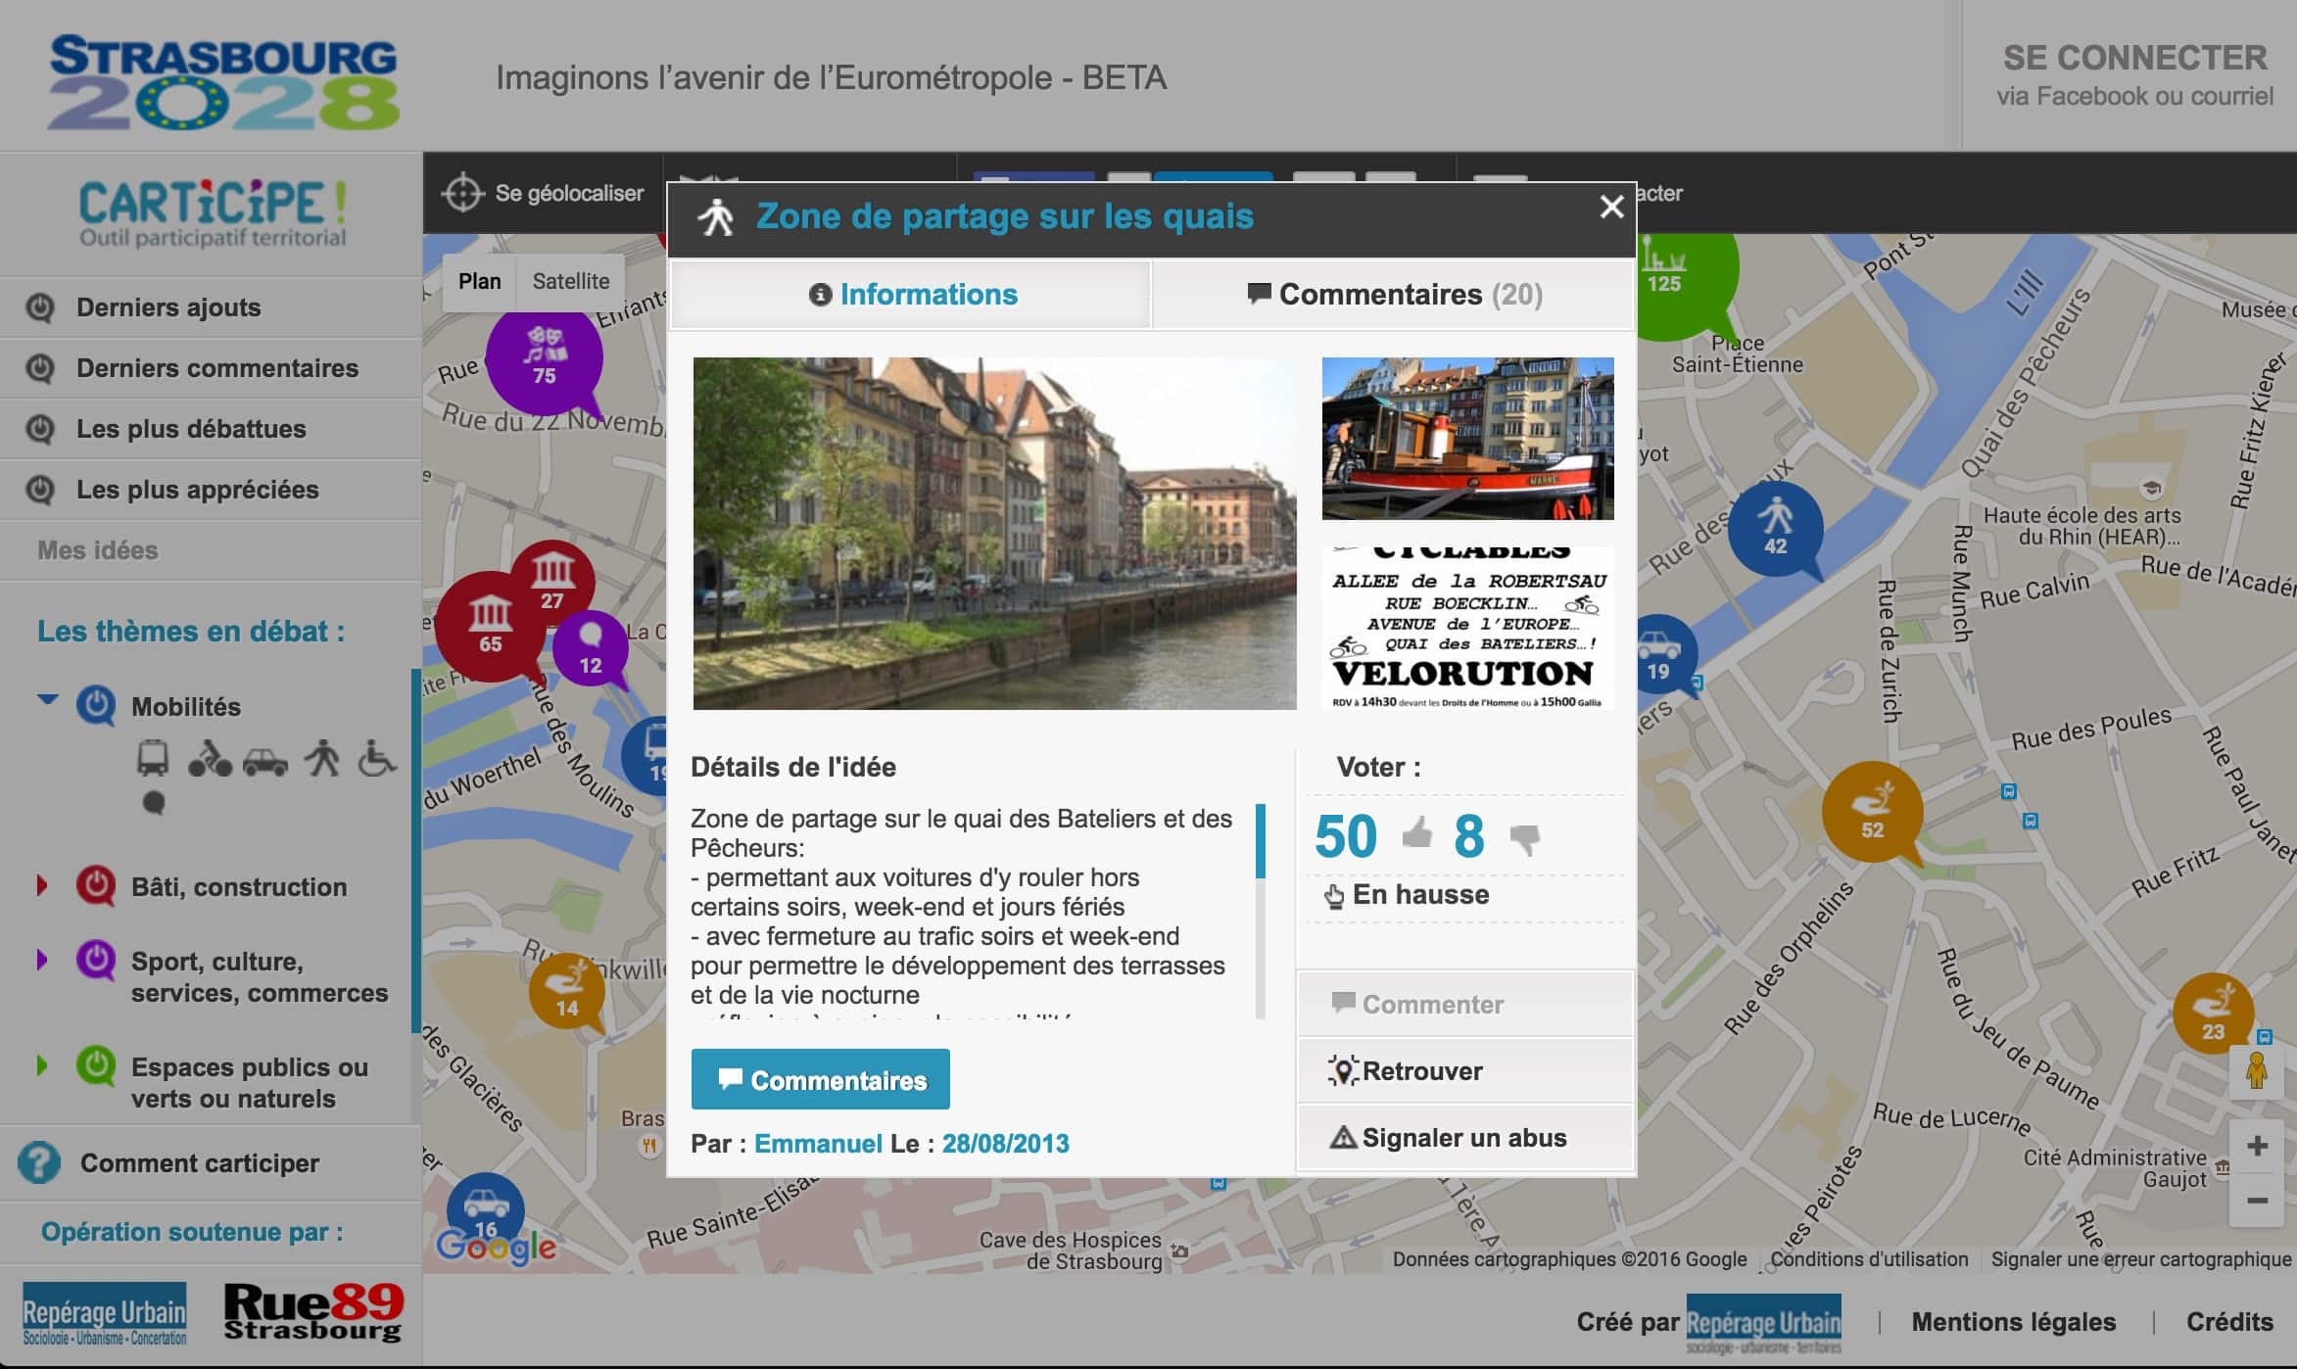
Task: Switch to the Commentaires (20) tab
Action: pos(1394,294)
